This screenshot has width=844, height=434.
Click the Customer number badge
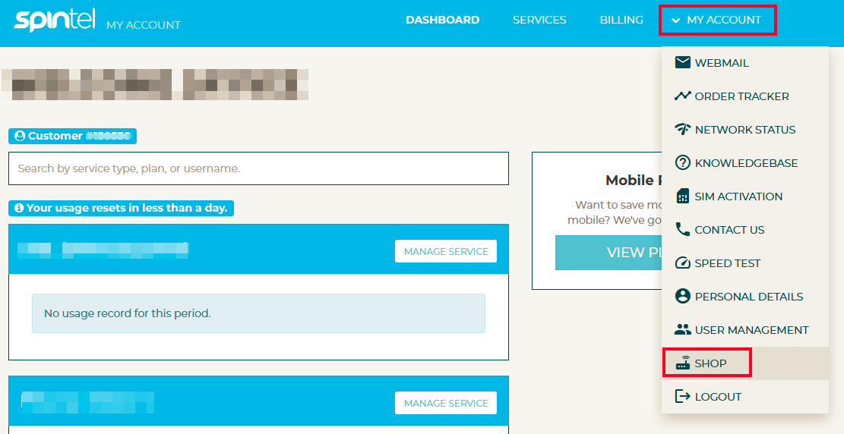[x=73, y=136]
